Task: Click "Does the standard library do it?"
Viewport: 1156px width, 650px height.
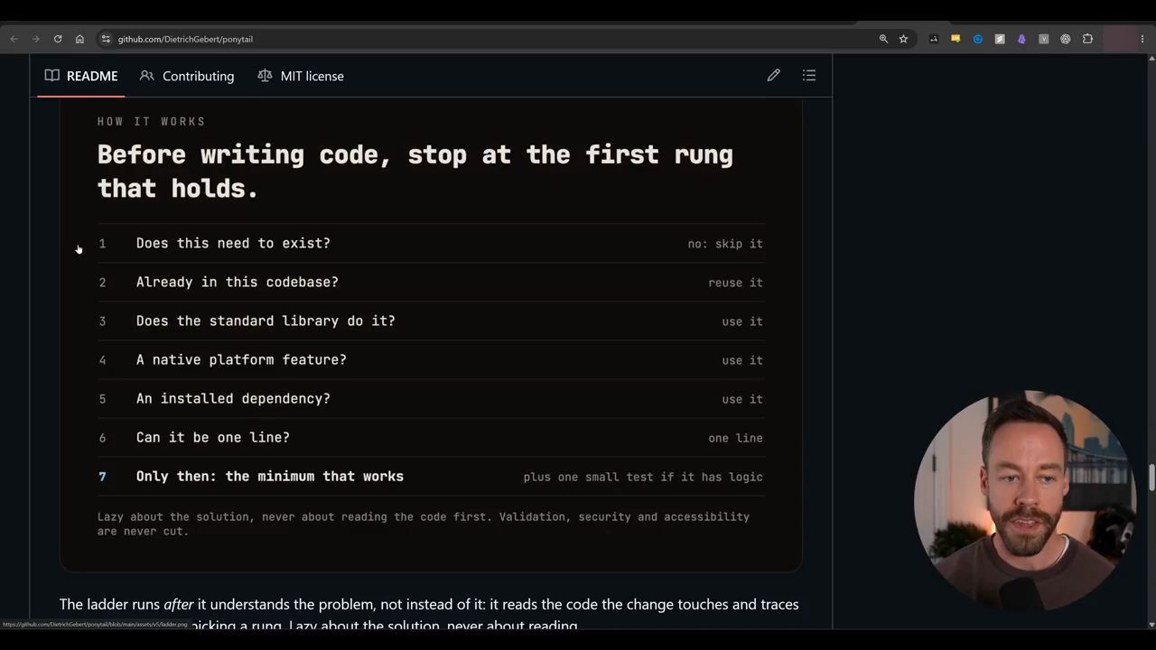Action: pyautogui.click(x=266, y=321)
